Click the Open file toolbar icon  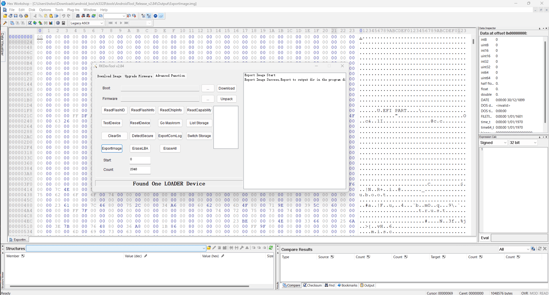[x=5, y=16]
